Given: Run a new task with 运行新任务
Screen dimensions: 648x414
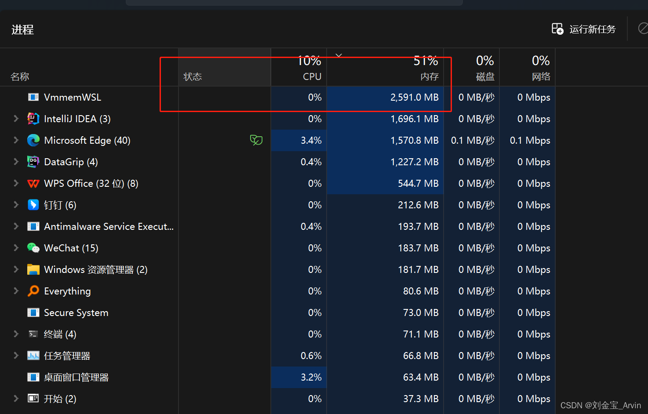Looking at the screenshot, I should [x=584, y=29].
